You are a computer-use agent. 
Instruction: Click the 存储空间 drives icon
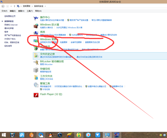pos(36,70)
